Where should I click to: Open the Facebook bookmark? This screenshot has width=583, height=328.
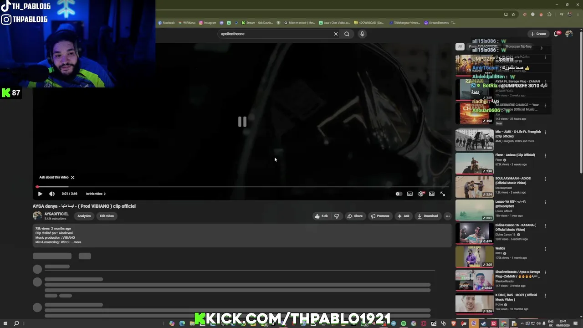[x=166, y=23]
